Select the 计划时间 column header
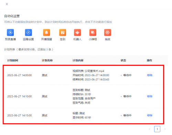The height and width of the screenshot is (135, 172). coord(13,60)
